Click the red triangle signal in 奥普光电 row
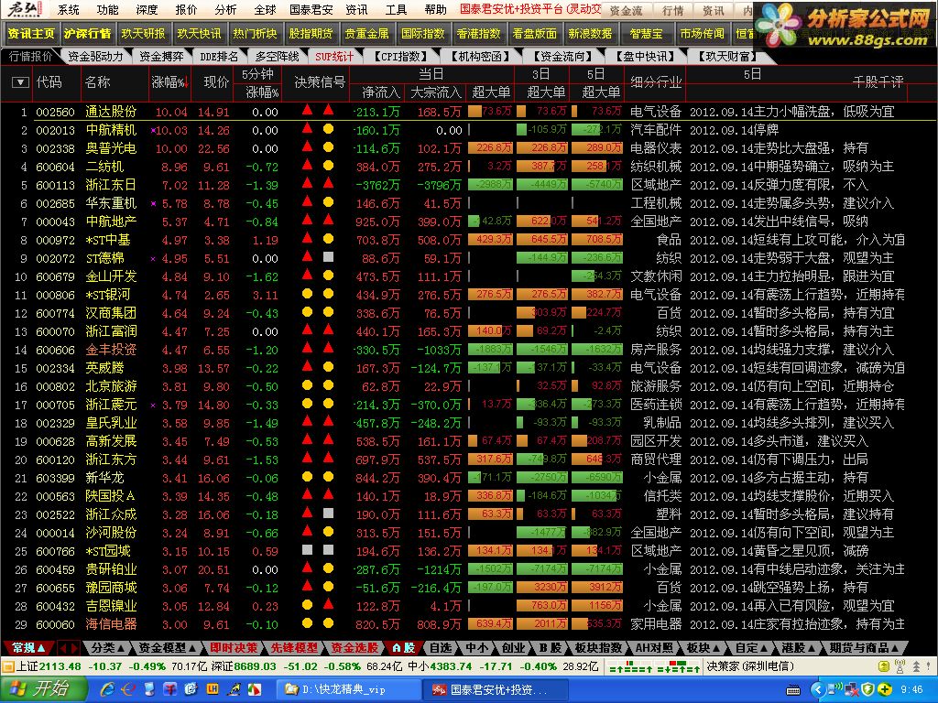 point(308,146)
